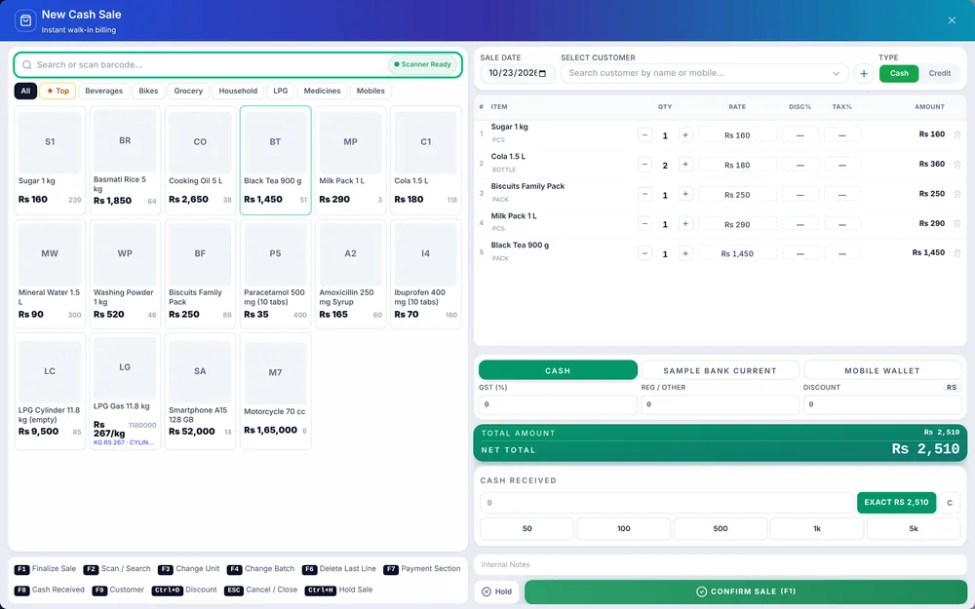
Task: Increase quantity of Sugar 1 kg
Action: (685, 134)
